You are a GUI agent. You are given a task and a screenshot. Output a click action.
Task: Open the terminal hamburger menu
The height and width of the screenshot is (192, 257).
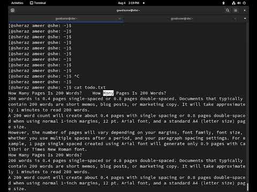click(x=236, y=10)
